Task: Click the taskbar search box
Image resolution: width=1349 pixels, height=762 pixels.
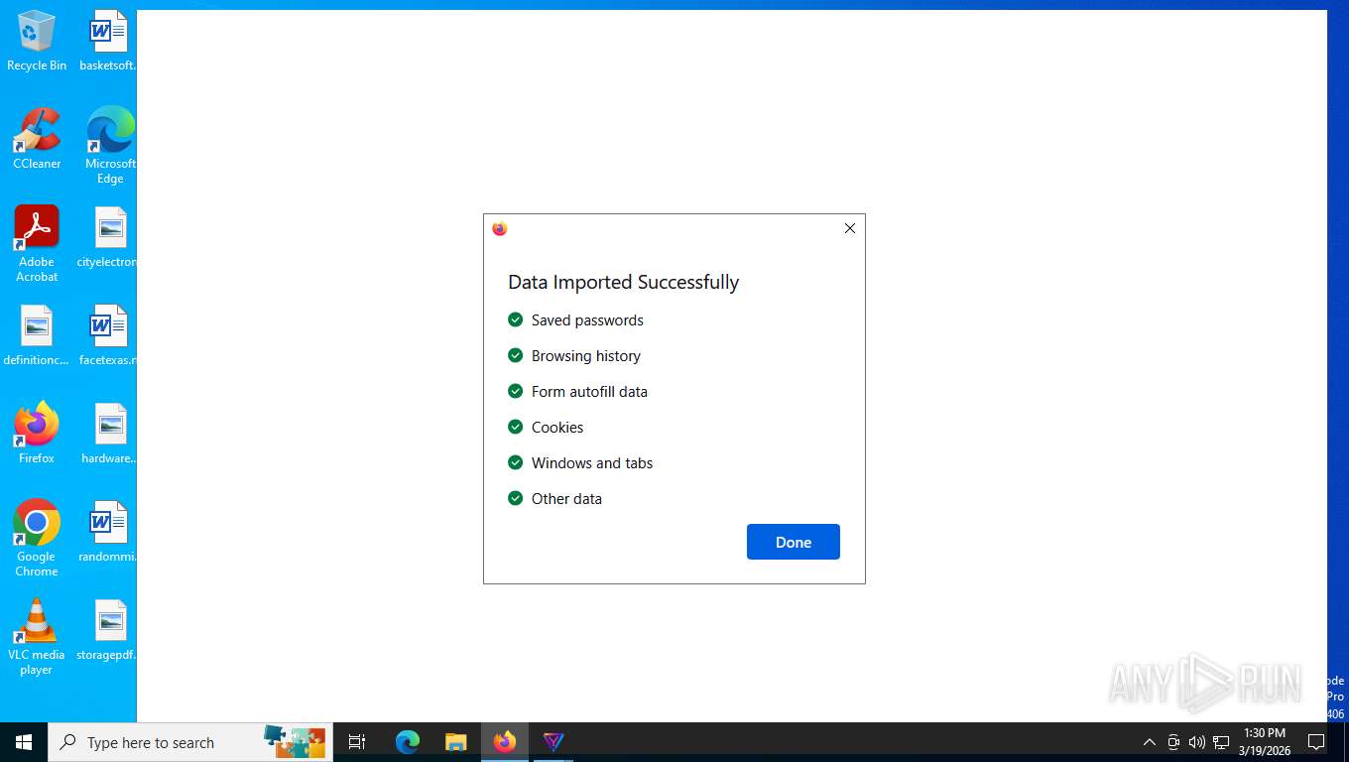Action: pos(190,742)
